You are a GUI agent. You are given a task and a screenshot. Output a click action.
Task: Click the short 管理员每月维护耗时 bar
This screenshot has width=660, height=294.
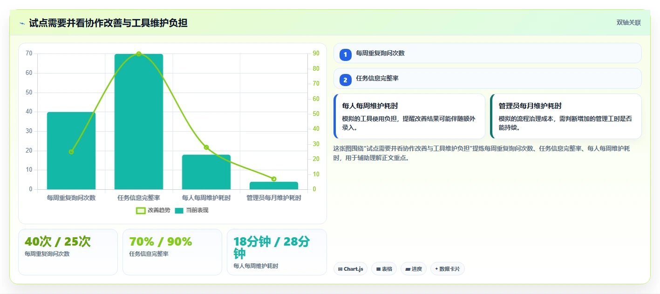pyautogui.click(x=274, y=186)
